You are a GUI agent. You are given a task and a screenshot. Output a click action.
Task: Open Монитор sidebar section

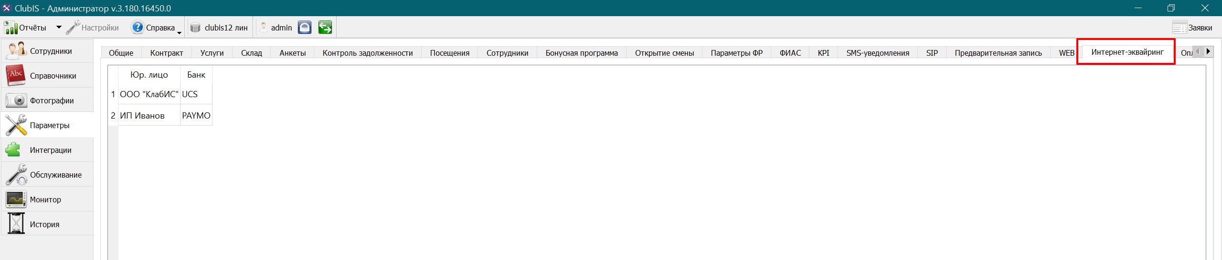pyautogui.click(x=47, y=200)
